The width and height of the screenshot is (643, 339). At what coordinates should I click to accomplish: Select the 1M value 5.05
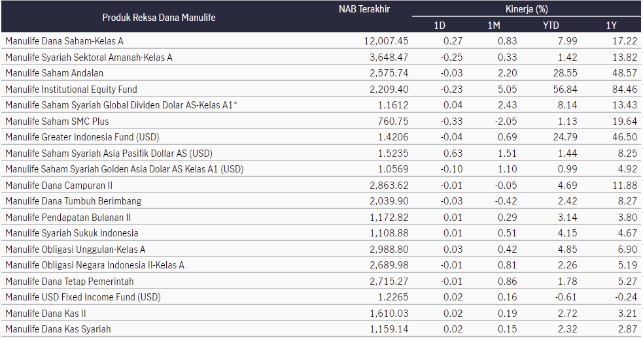coord(507,89)
